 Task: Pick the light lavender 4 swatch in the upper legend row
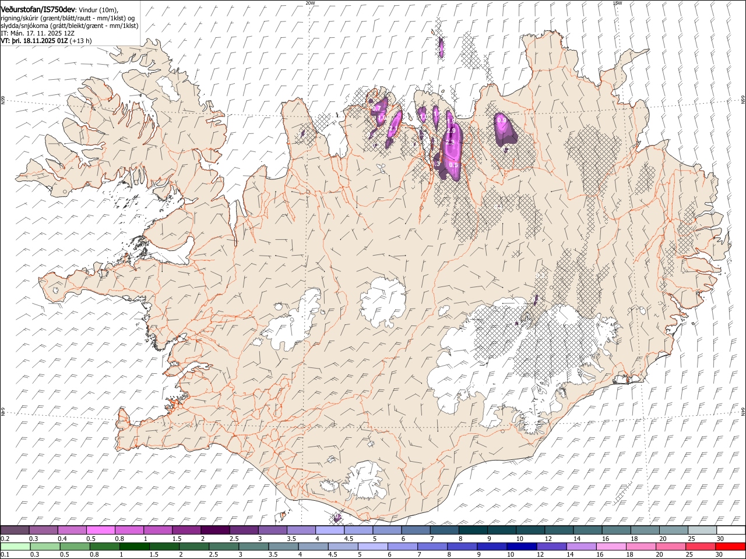pos(330,530)
